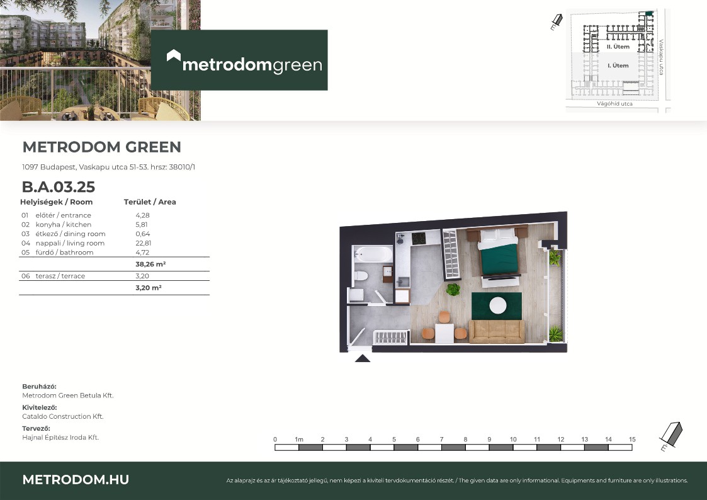Click the 15 m end of the scale bar
The width and height of the screenshot is (707, 500).
(x=631, y=448)
